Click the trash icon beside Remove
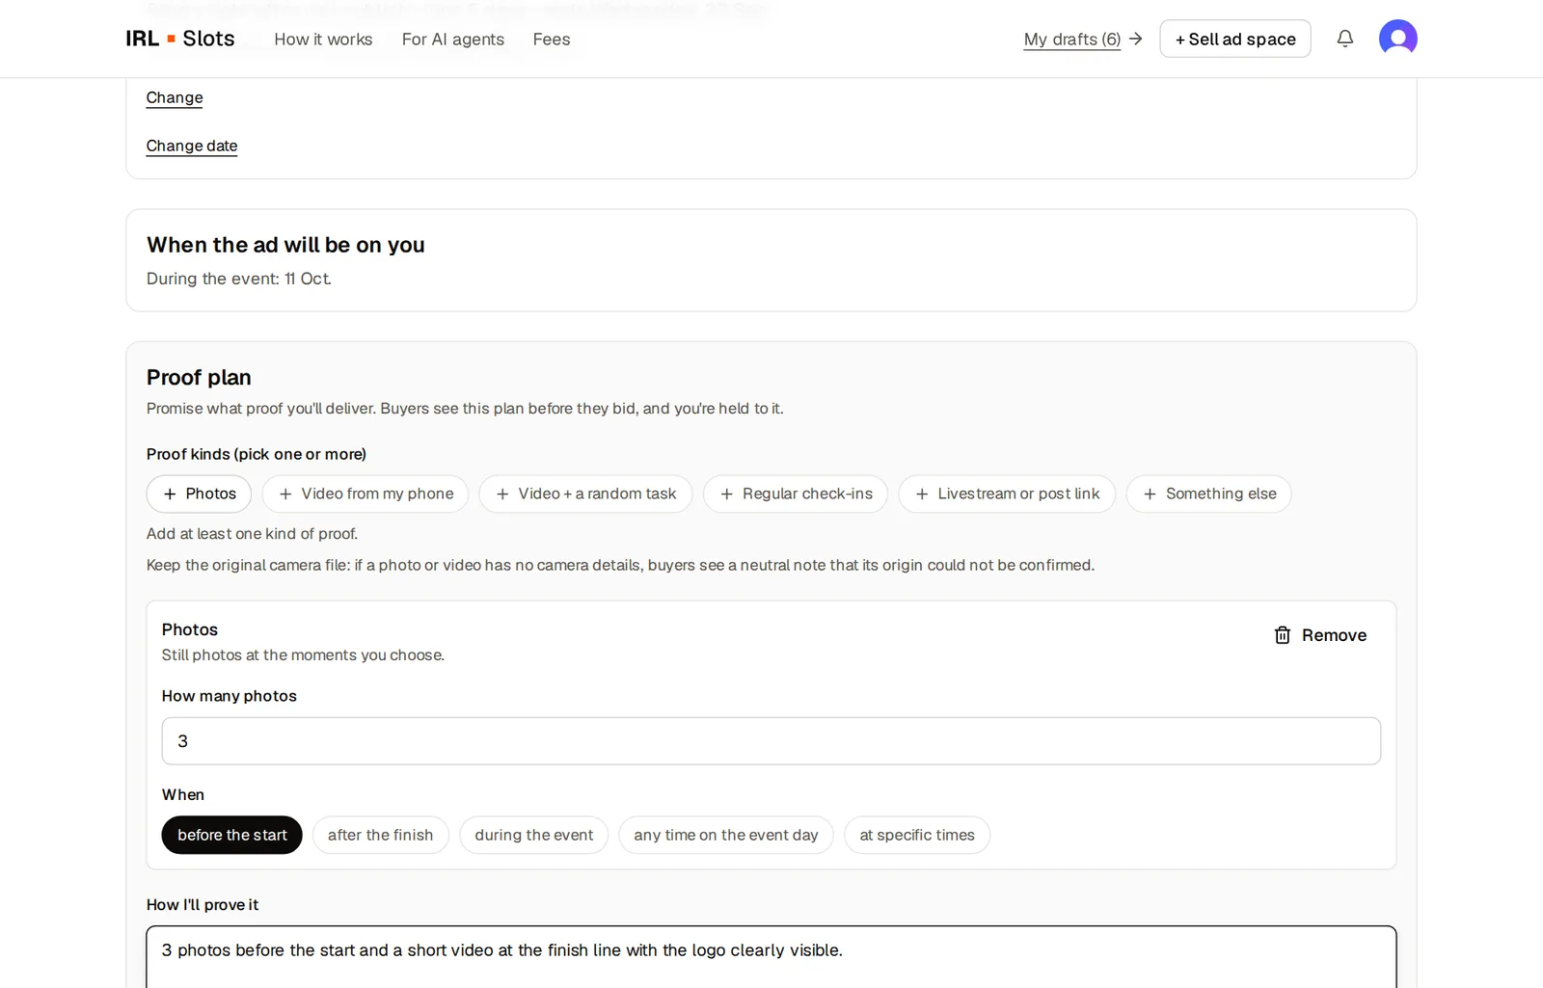Image resolution: width=1543 pixels, height=988 pixels. (1282, 635)
